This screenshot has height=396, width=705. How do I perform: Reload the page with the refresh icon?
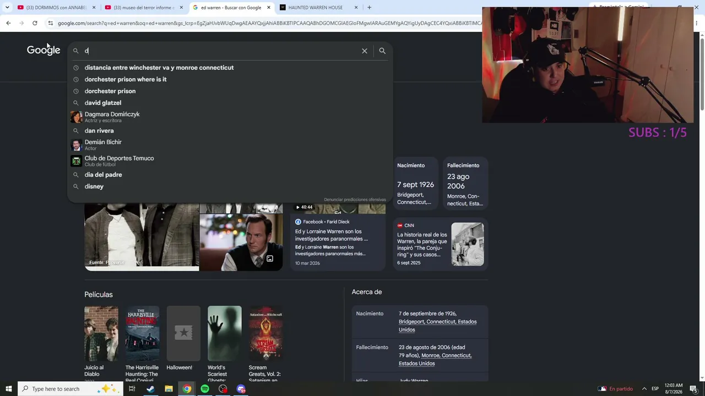coord(35,23)
